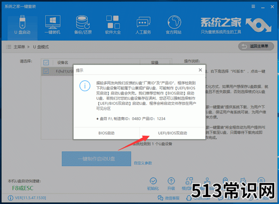Visit the 官方网站 globe icon

click(x=174, y=22)
